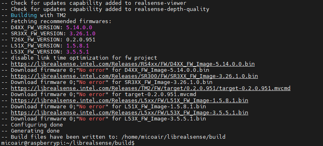This screenshot has width=323, height=146.
Task: Click the "D4XX_FW_VERSION: 5.14.0.0" line
Action: pyautogui.click(x=47, y=27)
